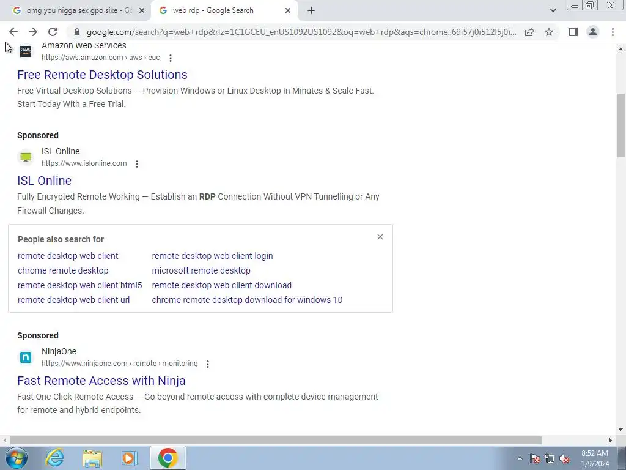The height and width of the screenshot is (470, 626).
Task: Open Windows Explorer from the taskbar
Action: 92,458
